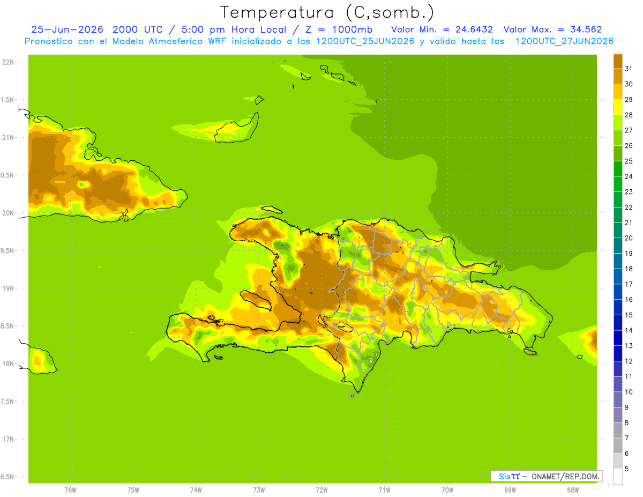Click the '19N' latitude axis label

point(8,288)
